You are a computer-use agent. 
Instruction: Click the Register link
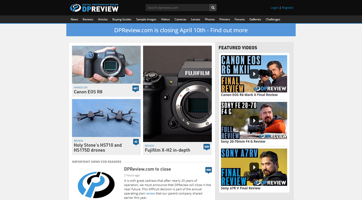[x=287, y=8]
